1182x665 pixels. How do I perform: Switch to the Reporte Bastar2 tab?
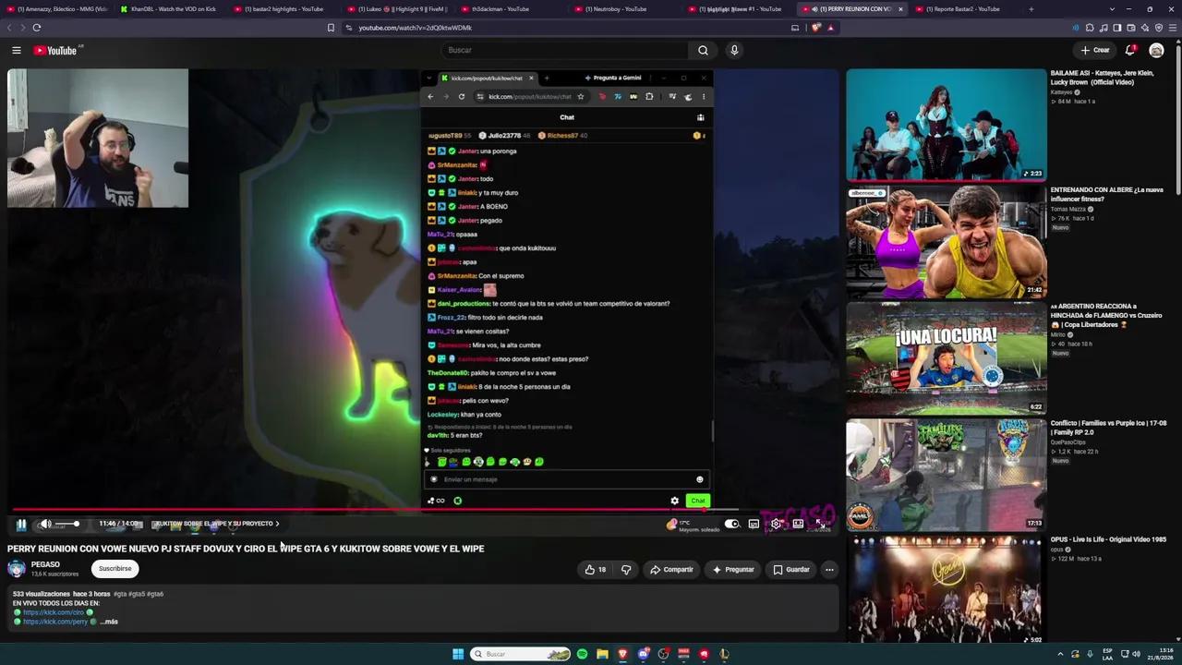(x=965, y=9)
